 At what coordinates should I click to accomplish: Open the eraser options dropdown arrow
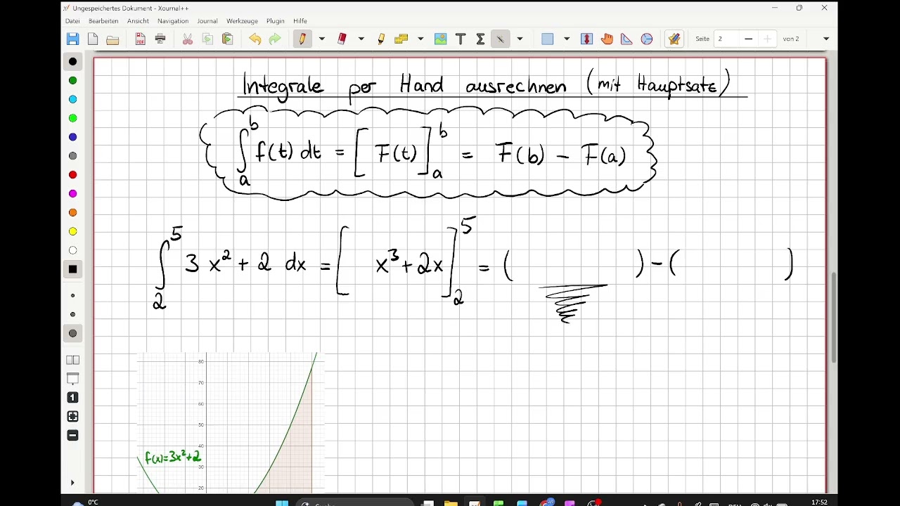(361, 39)
